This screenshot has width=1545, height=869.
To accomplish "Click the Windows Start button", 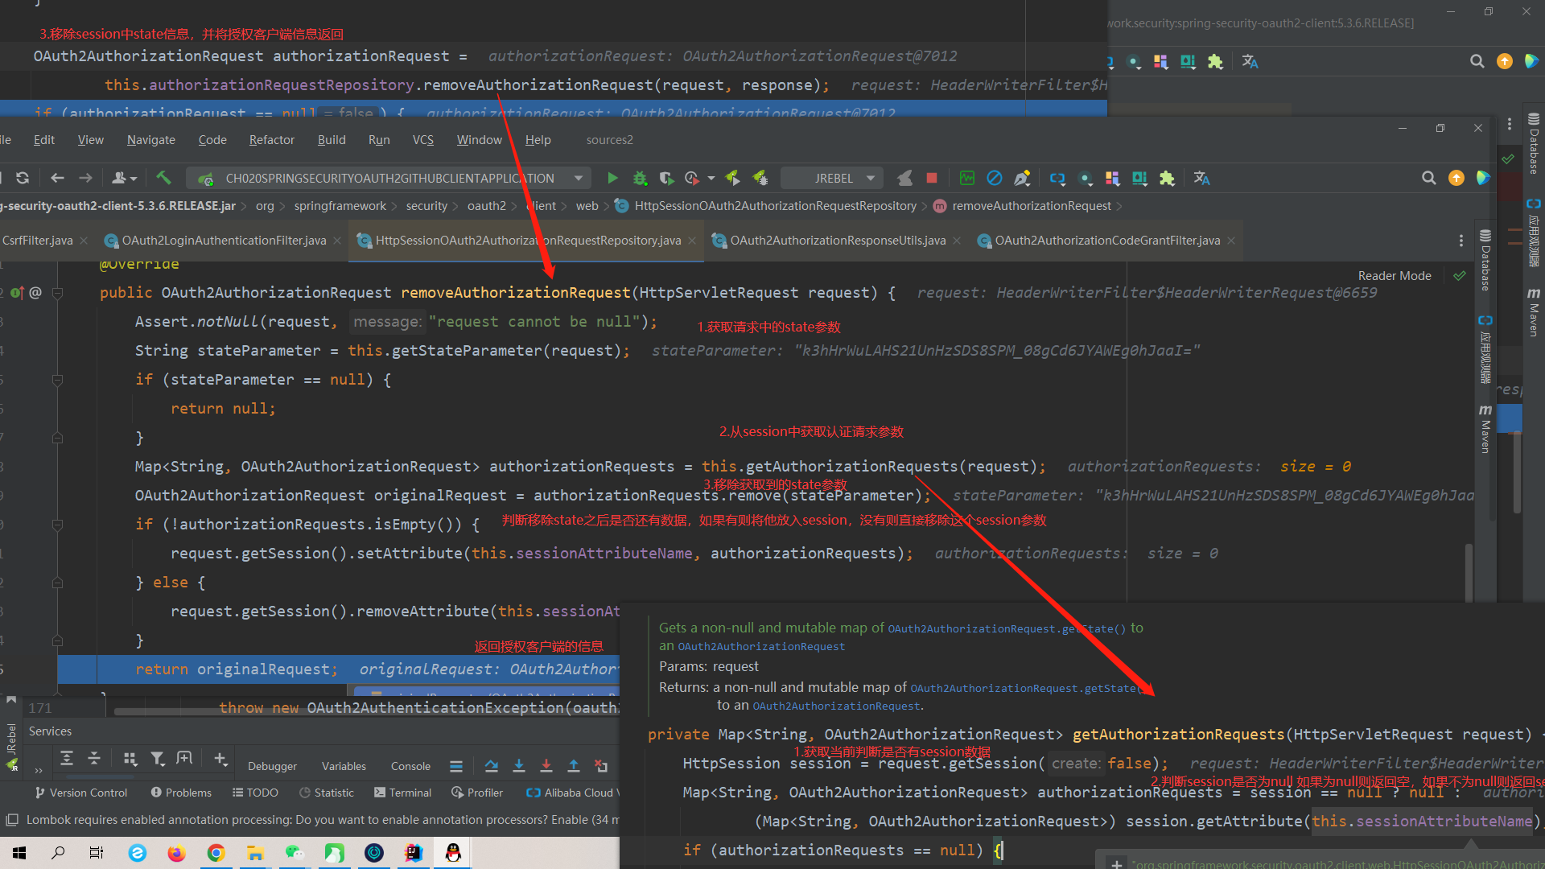I will [19, 853].
